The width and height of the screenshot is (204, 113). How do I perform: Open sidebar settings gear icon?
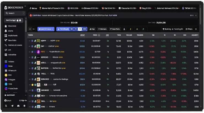pyautogui.click(x=24, y=106)
